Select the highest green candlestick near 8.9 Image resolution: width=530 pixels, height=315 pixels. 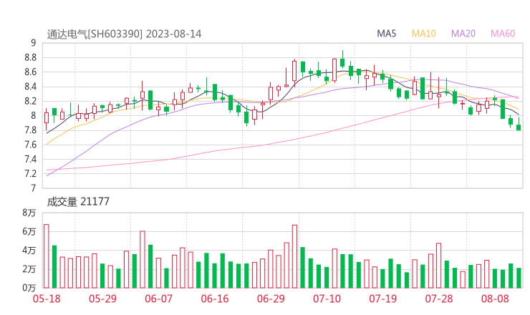click(x=342, y=59)
